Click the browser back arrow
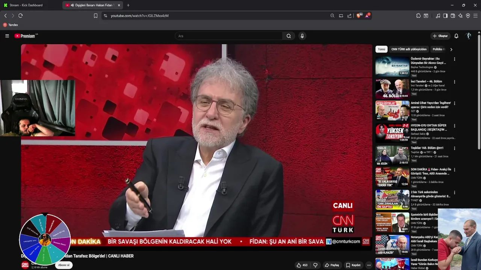Image resolution: width=481 pixels, height=270 pixels. (6, 16)
